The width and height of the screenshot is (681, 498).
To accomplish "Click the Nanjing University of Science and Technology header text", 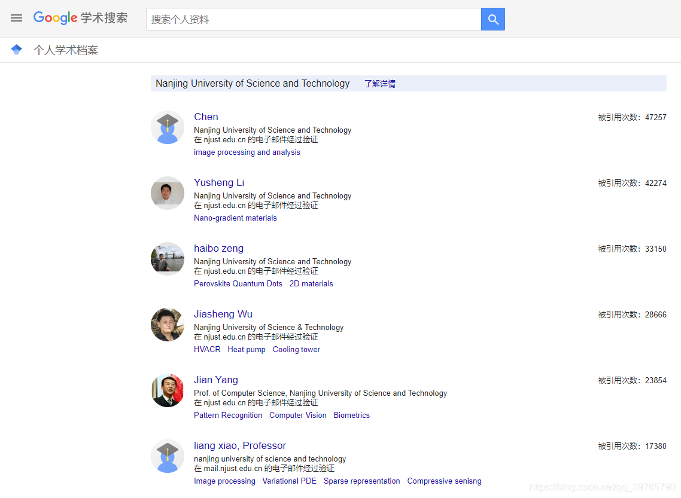I will coord(253,83).
